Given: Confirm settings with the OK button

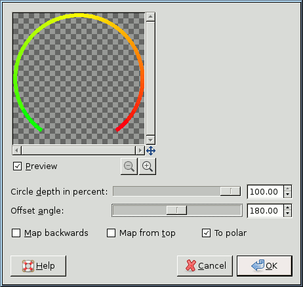Looking at the screenshot, I should pos(264,266).
